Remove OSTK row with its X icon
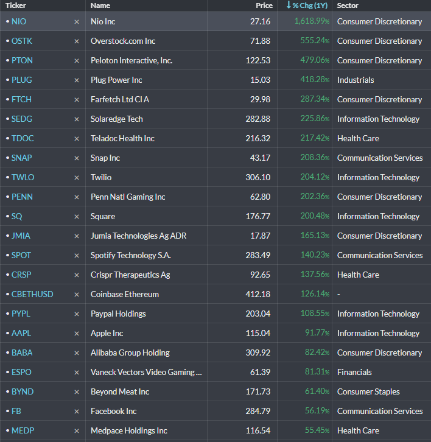Image resolution: width=431 pixels, height=442 pixels. pyautogui.click(x=77, y=41)
